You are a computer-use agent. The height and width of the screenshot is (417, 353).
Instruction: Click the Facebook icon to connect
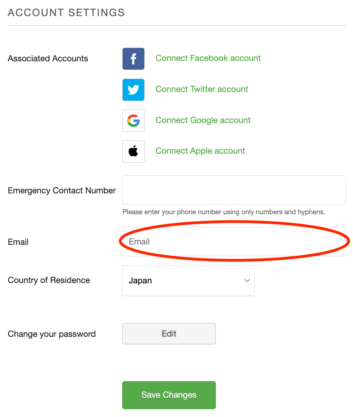[133, 58]
